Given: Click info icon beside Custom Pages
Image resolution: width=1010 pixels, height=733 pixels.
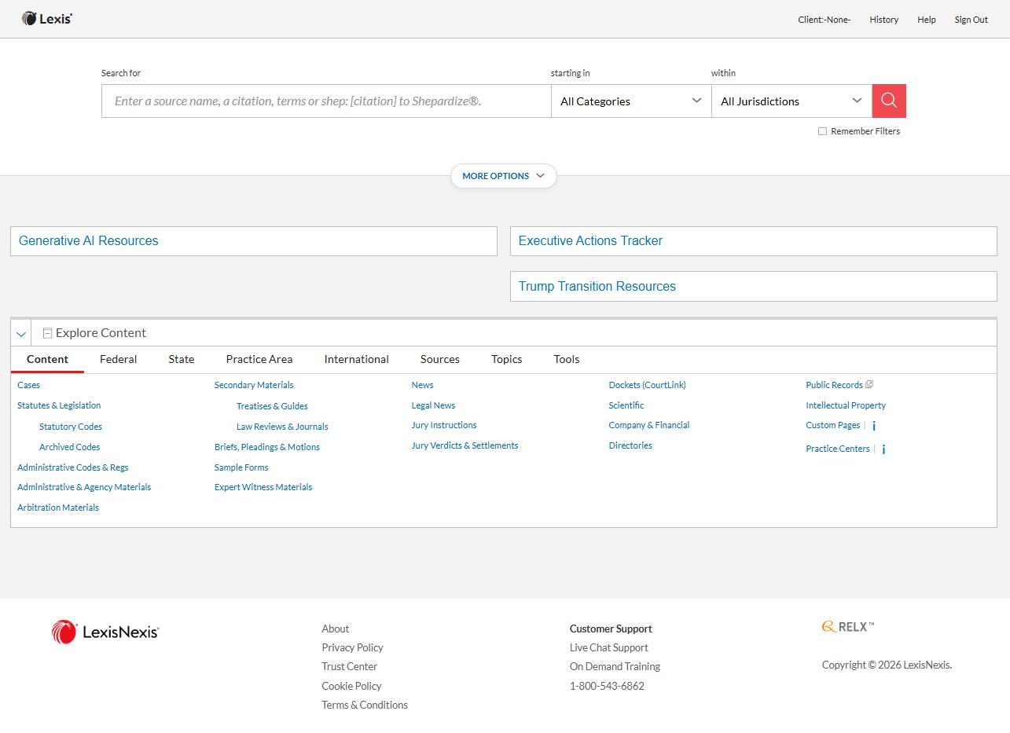Looking at the screenshot, I should [874, 426].
